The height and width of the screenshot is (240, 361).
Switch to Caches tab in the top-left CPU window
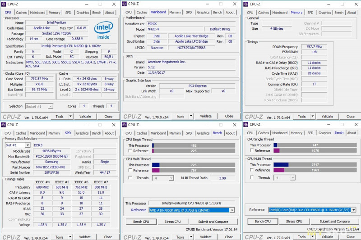(21, 13)
